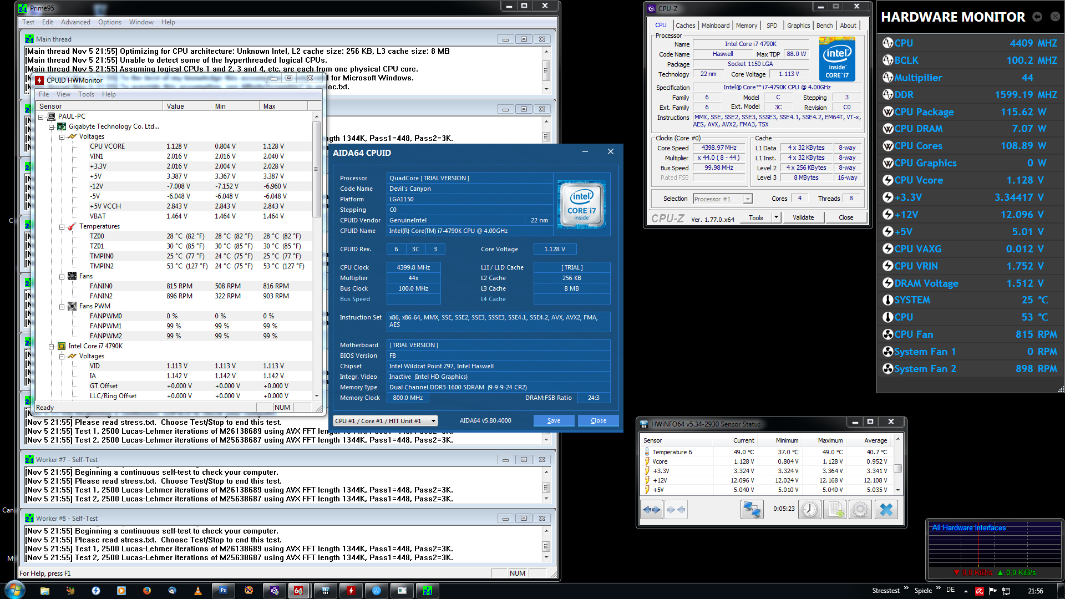The image size is (1065, 599).
Task: Click the Hardware Monitor back arrow icon
Action: point(1037,17)
